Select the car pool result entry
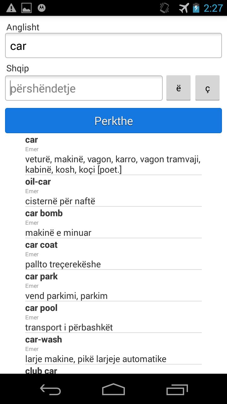Screen dimensions: 227x404 pos(113,318)
